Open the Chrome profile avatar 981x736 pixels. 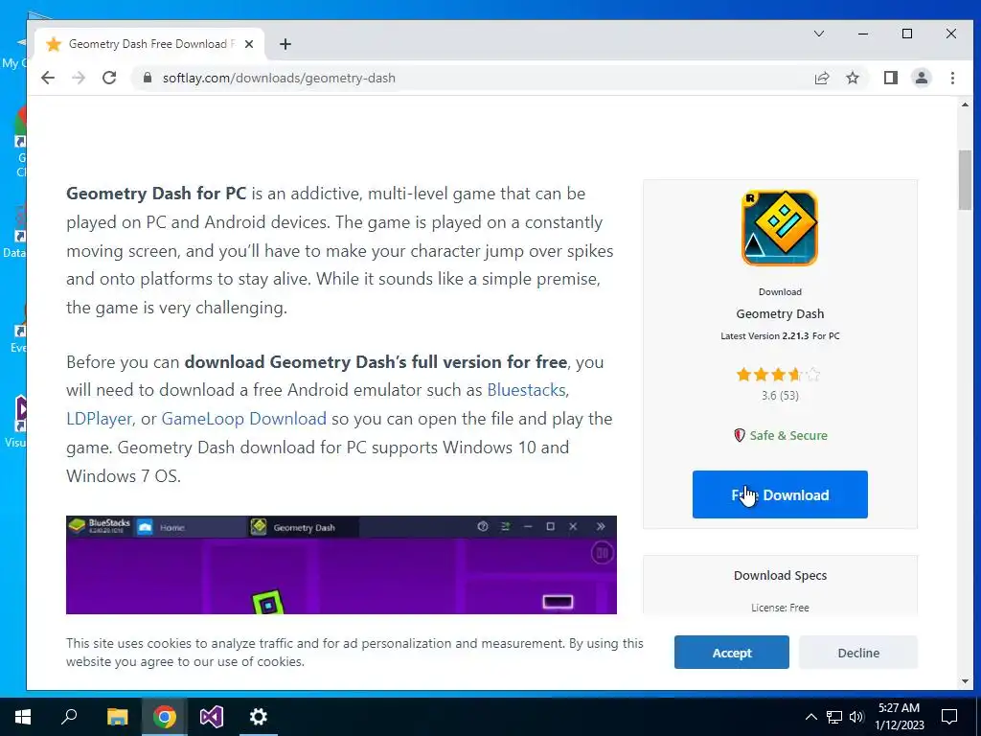pos(922,79)
